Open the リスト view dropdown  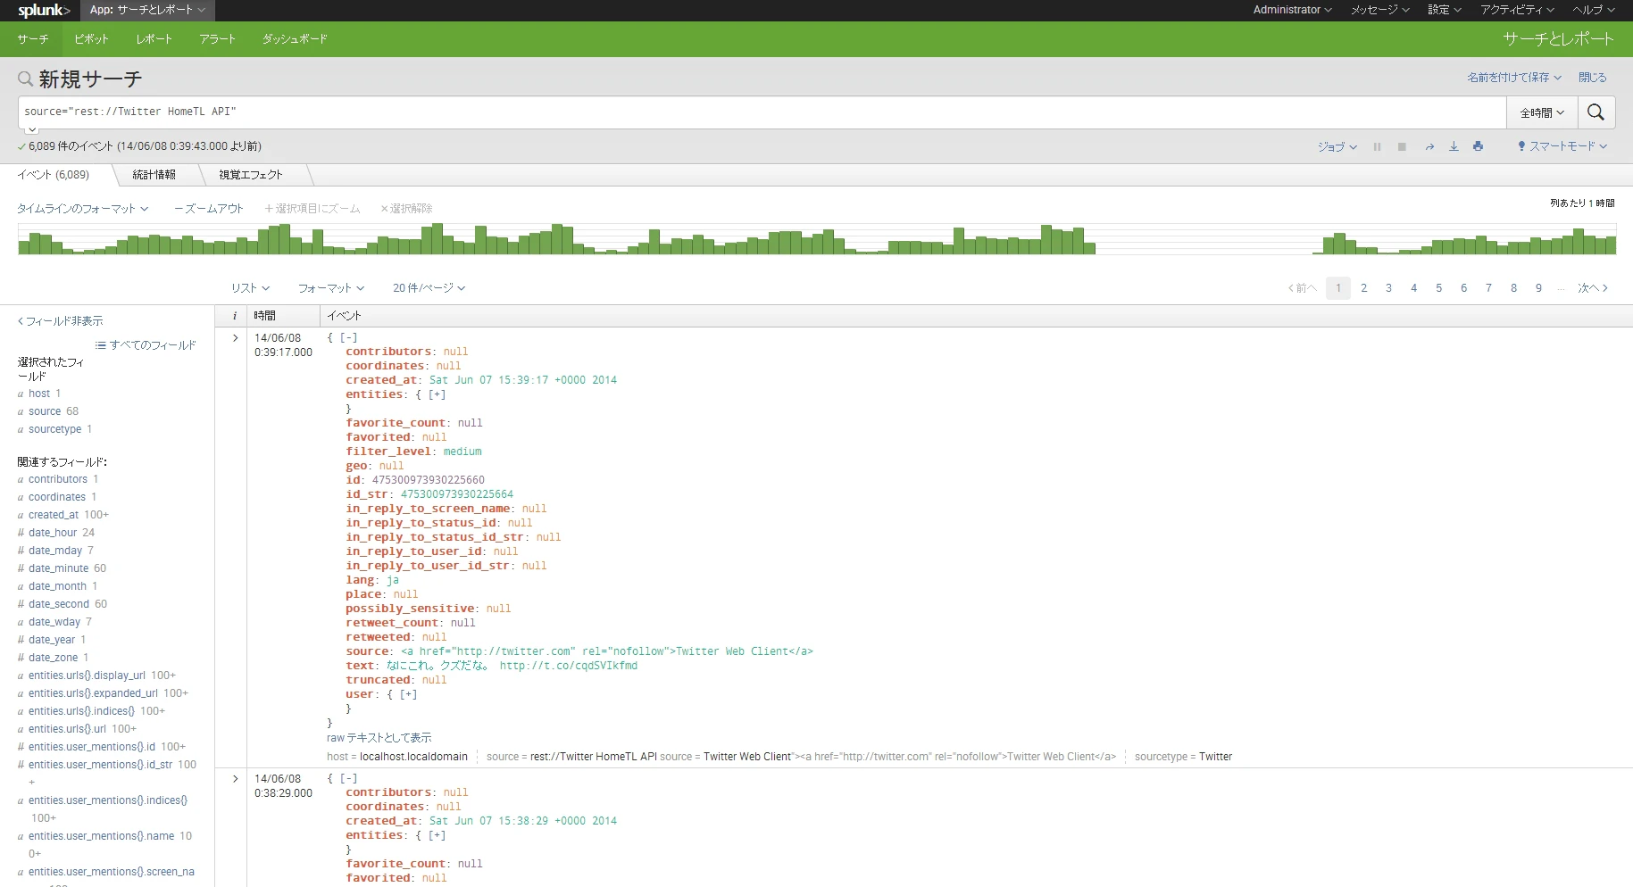point(250,288)
